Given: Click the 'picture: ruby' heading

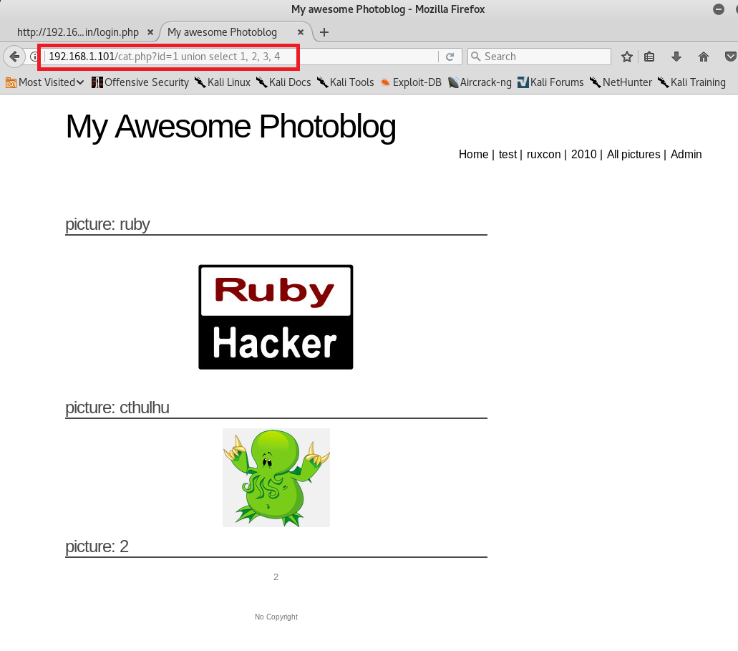Looking at the screenshot, I should [107, 224].
